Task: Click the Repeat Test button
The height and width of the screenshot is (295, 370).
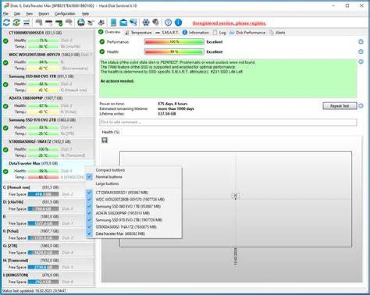Action: coord(340,106)
